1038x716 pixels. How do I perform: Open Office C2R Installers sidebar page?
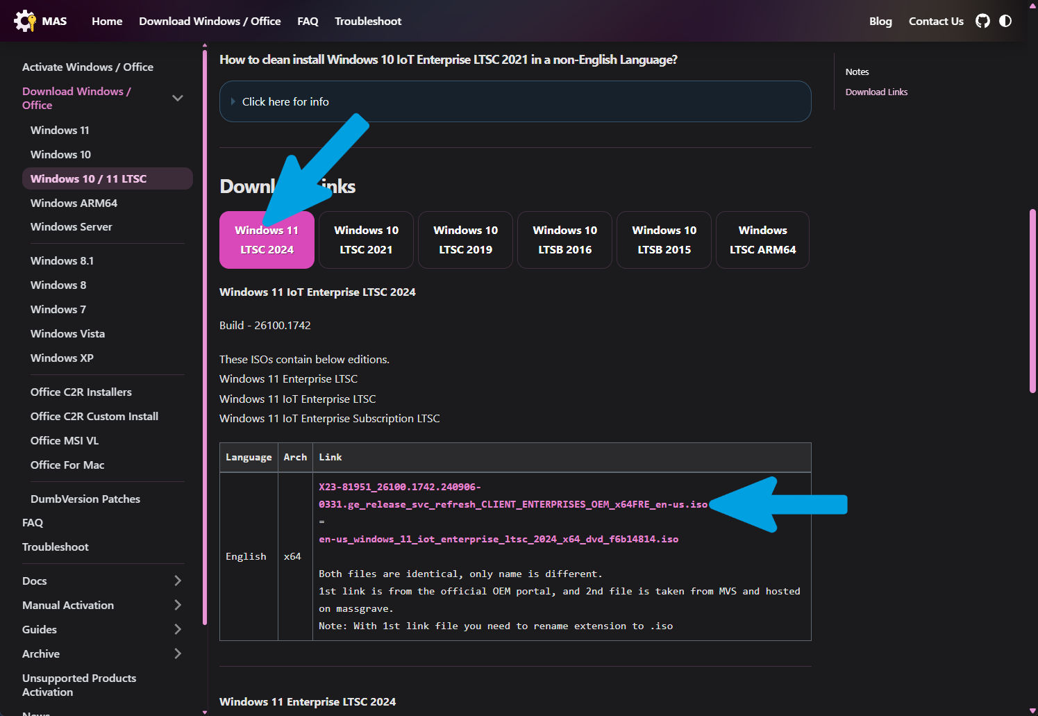(81, 392)
